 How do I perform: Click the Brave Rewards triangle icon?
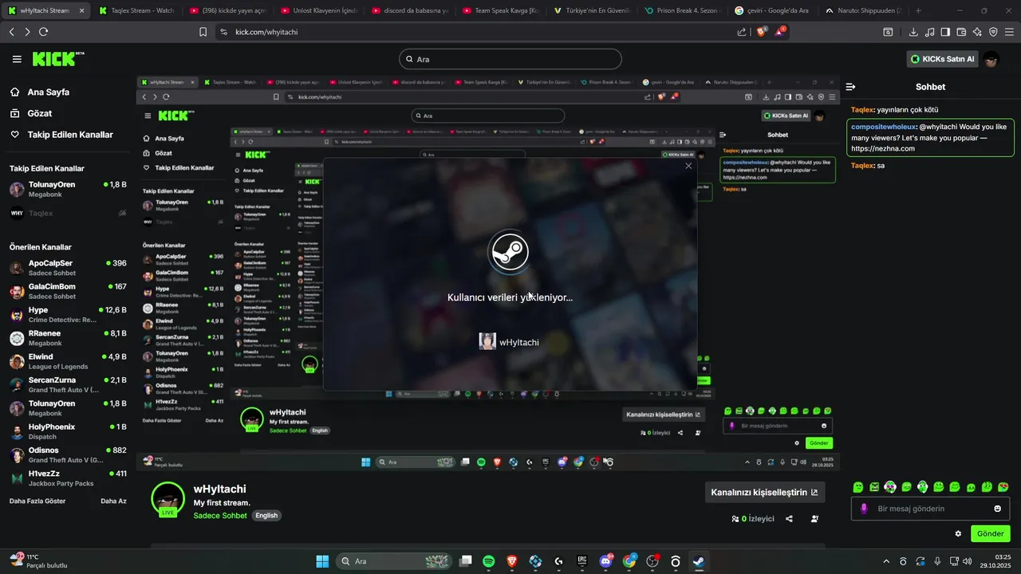[781, 32]
